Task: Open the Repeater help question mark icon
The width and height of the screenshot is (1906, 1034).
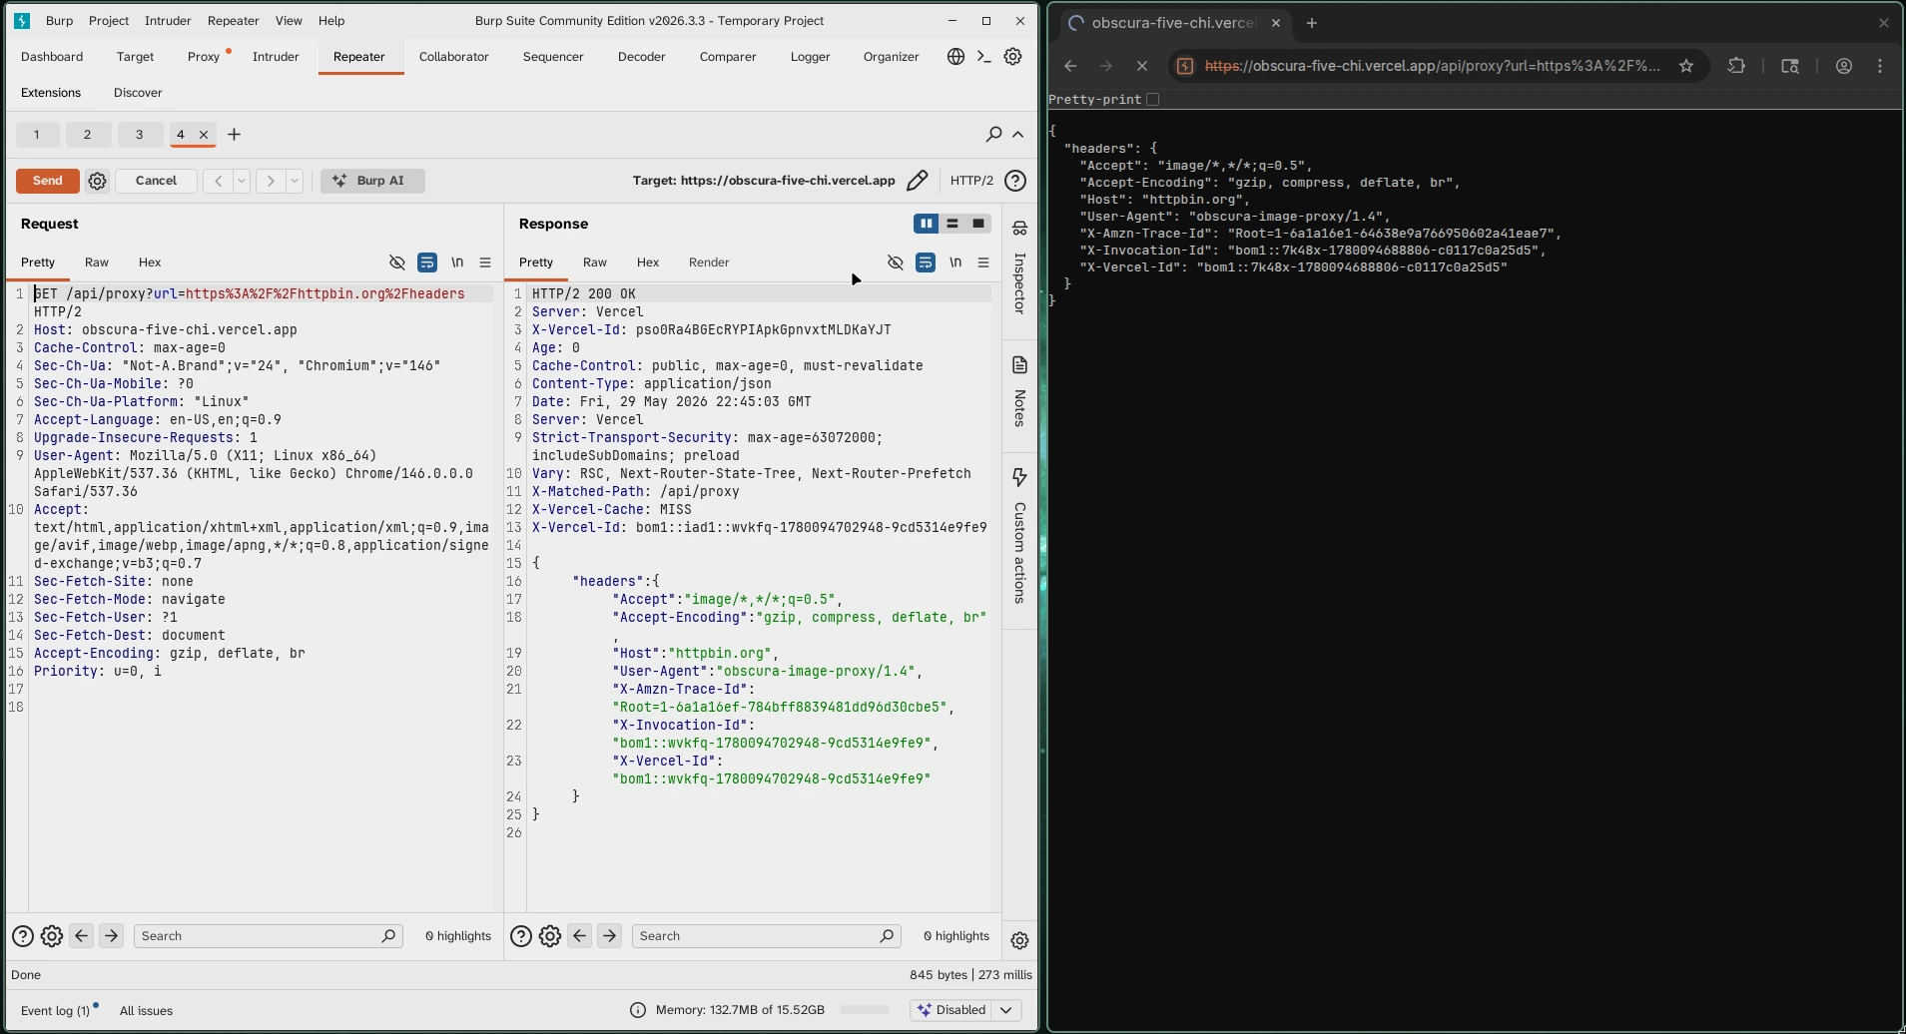Action: click(x=1015, y=181)
